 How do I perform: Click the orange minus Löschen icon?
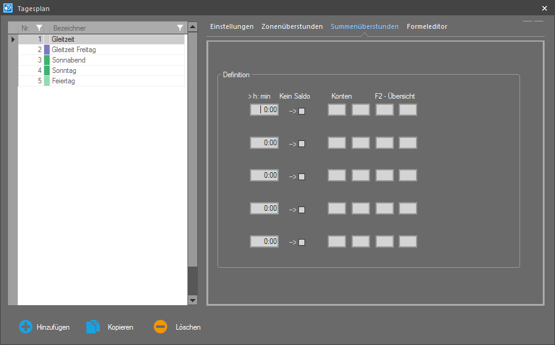(160, 327)
